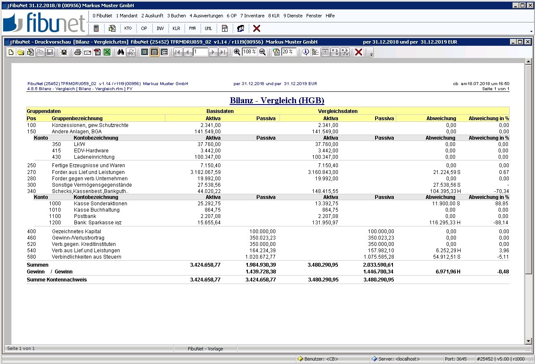Screen dimensions: 535x364
Task: Click the 108 % zoom input field
Action: tap(250, 52)
